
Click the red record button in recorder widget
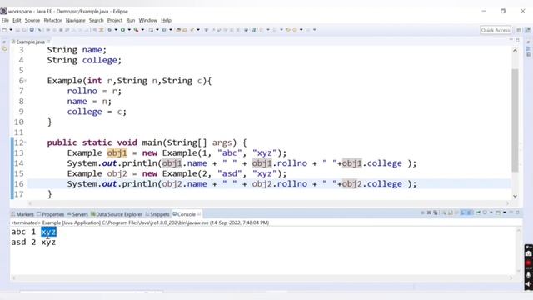[528, 263]
